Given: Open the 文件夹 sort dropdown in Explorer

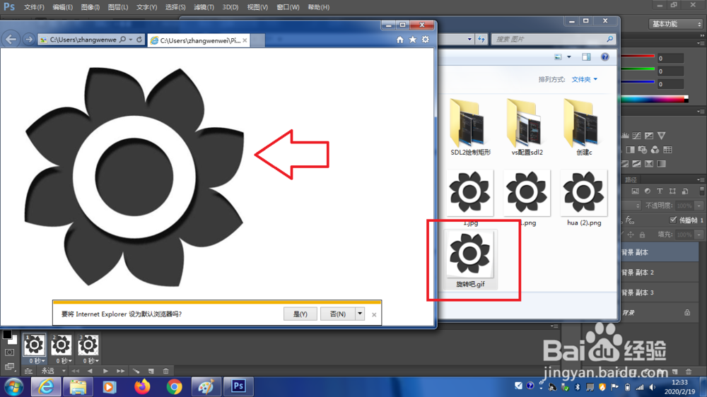Looking at the screenshot, I should point(585,79).
